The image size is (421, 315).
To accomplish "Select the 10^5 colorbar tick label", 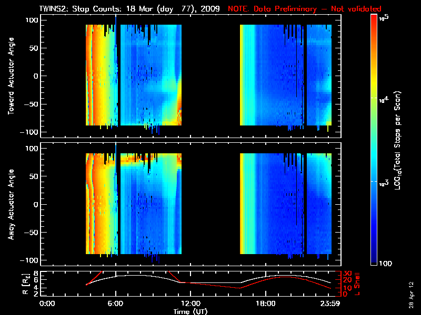I will (x=384, y=18).
